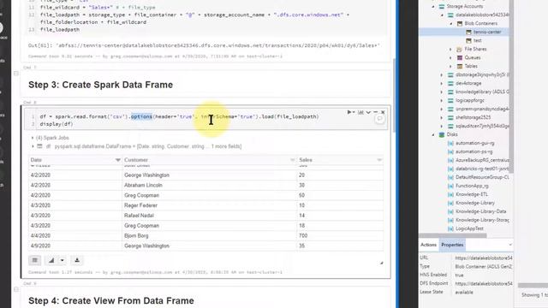
Task: Collapse the properties panel chevron
Action: tap(510, 245)
